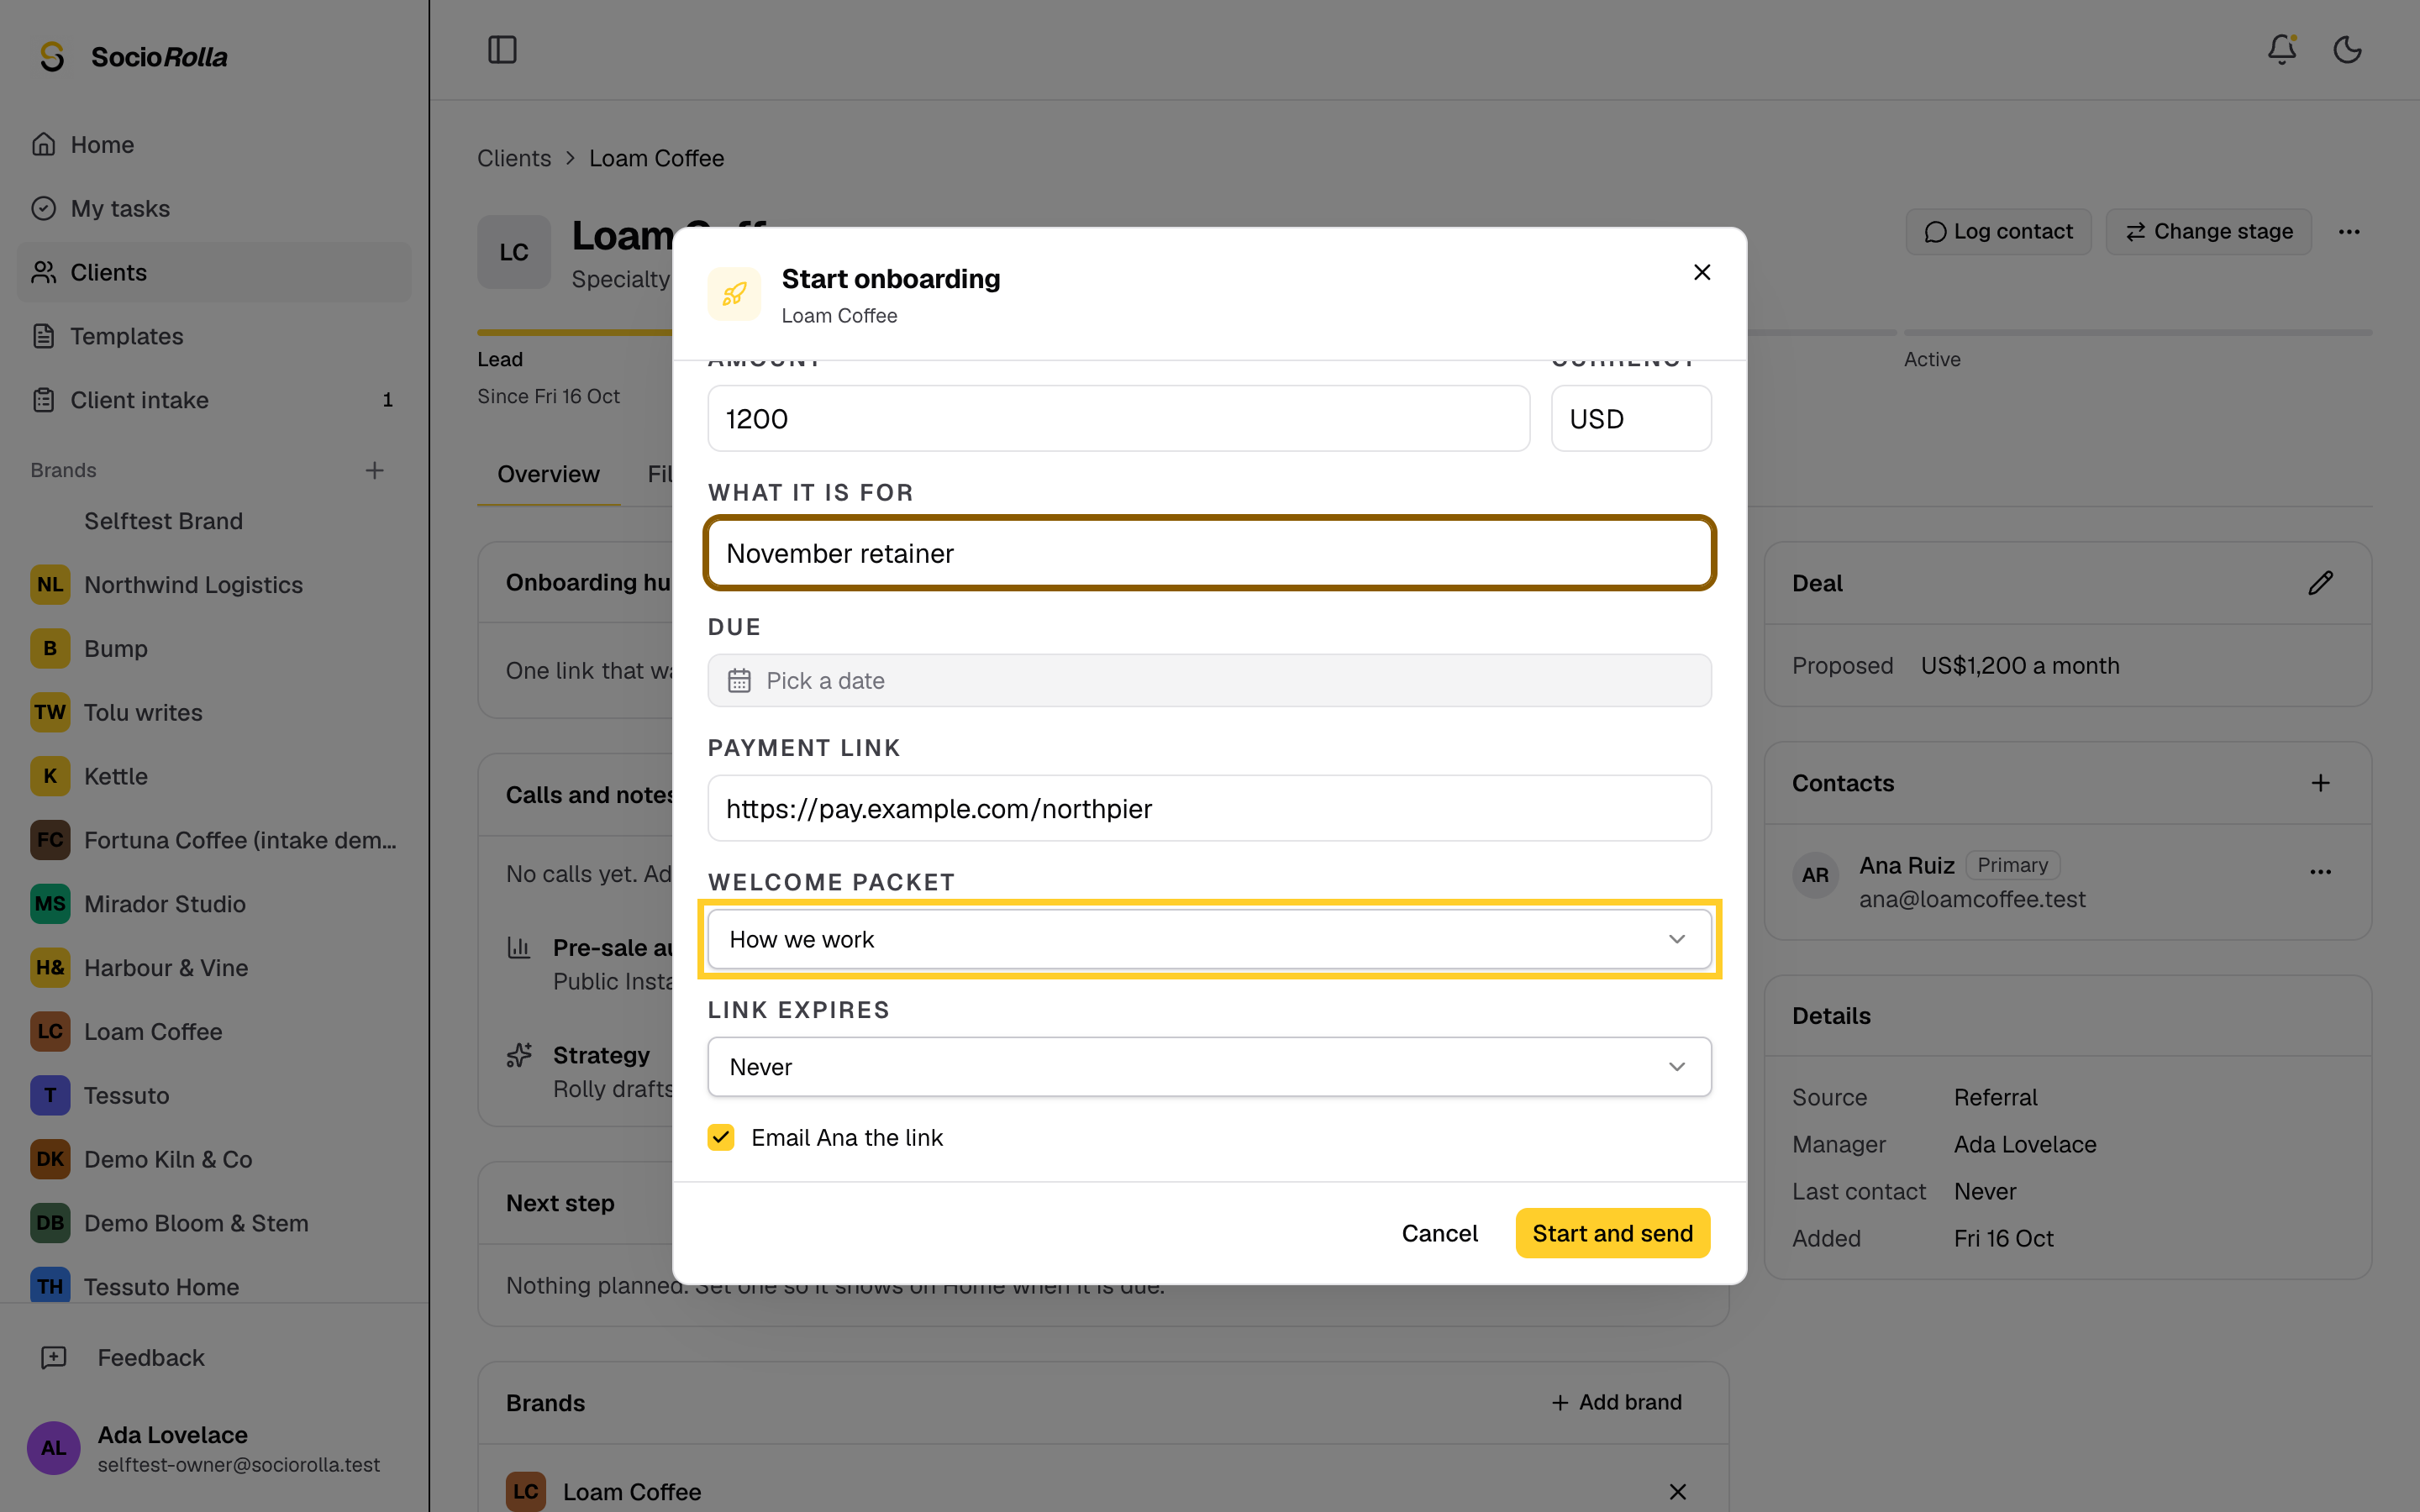Open Ana Ruiz contact options menu

tap(2320, 872)
